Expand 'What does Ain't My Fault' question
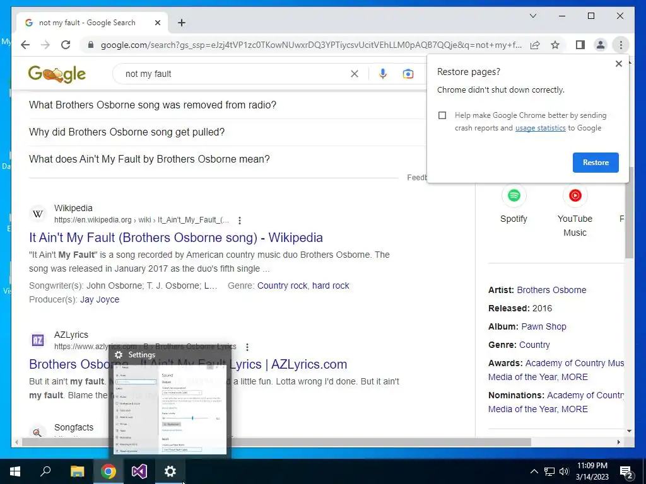646x484 pixels. coord(226,159)
